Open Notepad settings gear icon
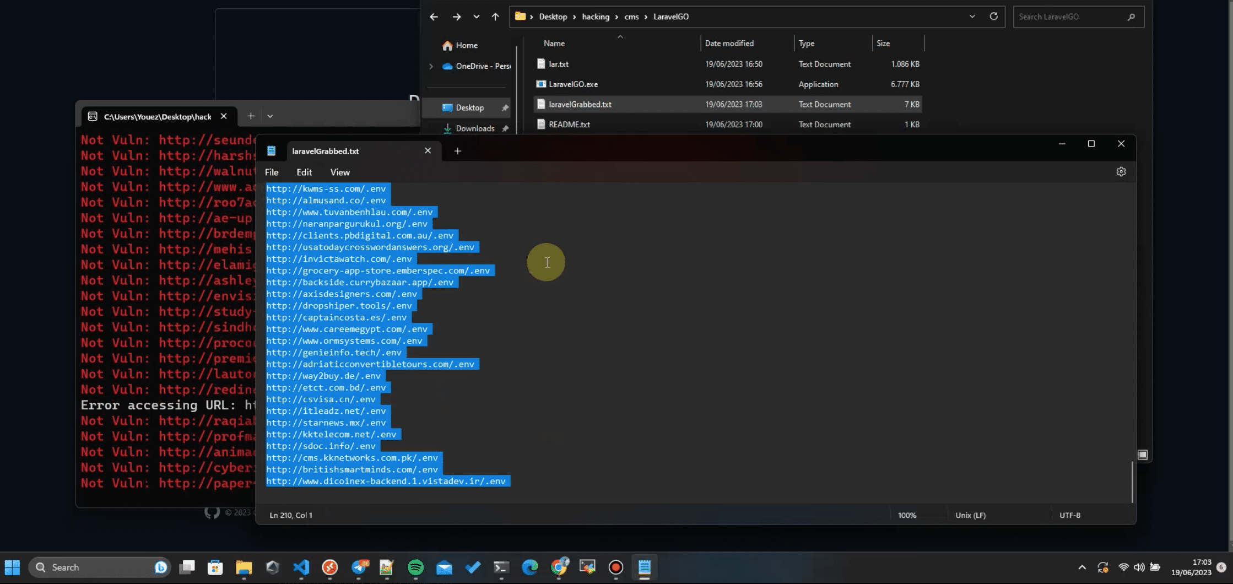1233x584 pixels. pyautogui.click(x=1121, y=172)
